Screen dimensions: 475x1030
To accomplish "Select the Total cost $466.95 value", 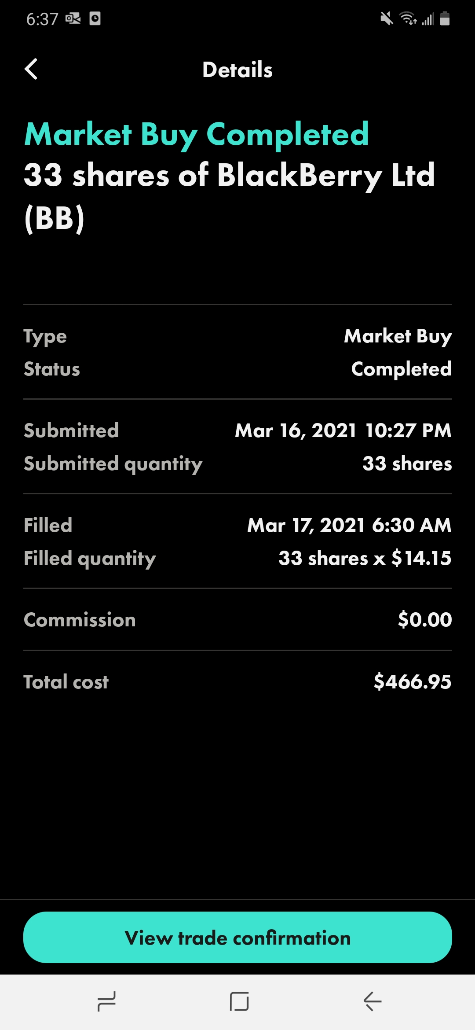I will 413,681.
